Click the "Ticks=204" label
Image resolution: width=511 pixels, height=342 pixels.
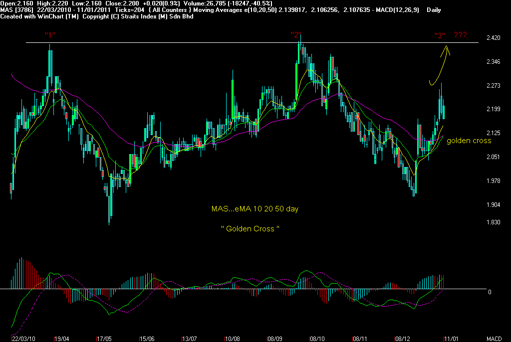[x=130, y=10]
